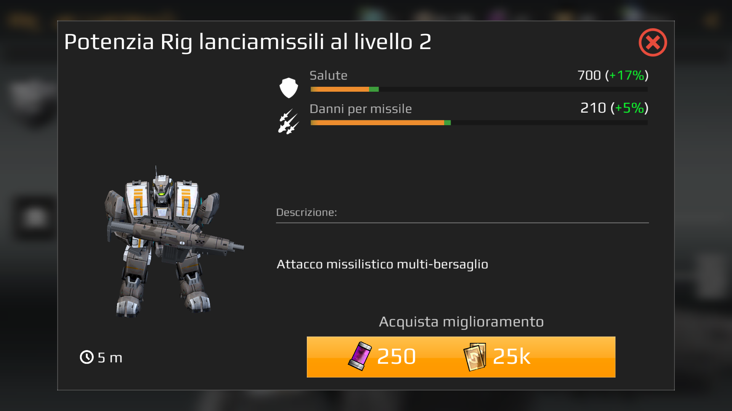732x411 pixels.
Task: Close the upgrade dialog with red X
Action: (653, 42)
